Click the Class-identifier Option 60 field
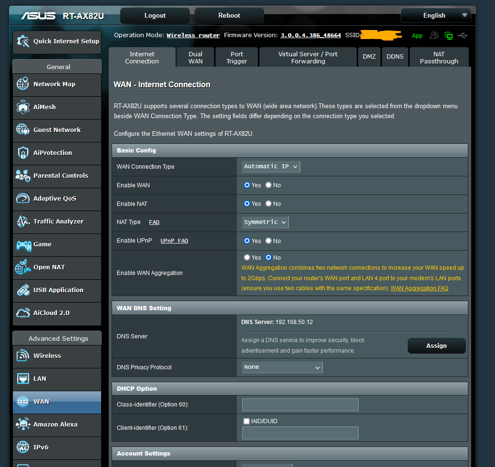This screenshot has width=495, height=467. click(x=300, y=405)
